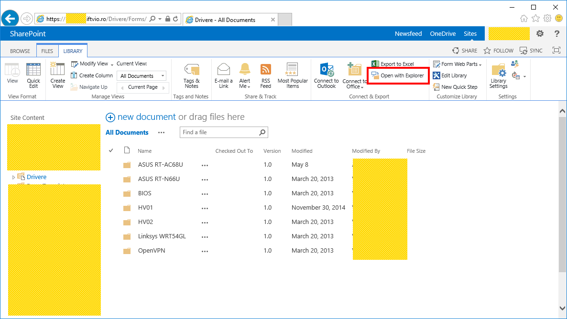
Task: Go back with the browser back arrow
Action: (x=10, y=19)
